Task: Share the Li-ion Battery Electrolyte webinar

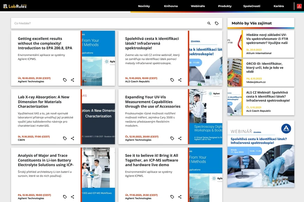Action: (x=72, y=197)
